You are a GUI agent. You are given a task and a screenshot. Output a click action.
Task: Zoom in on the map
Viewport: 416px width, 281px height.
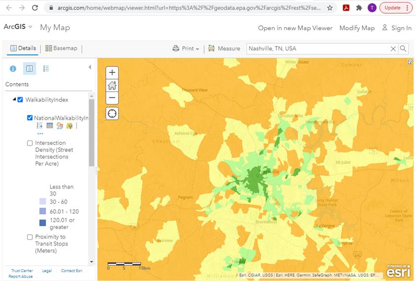click(112, 73)
